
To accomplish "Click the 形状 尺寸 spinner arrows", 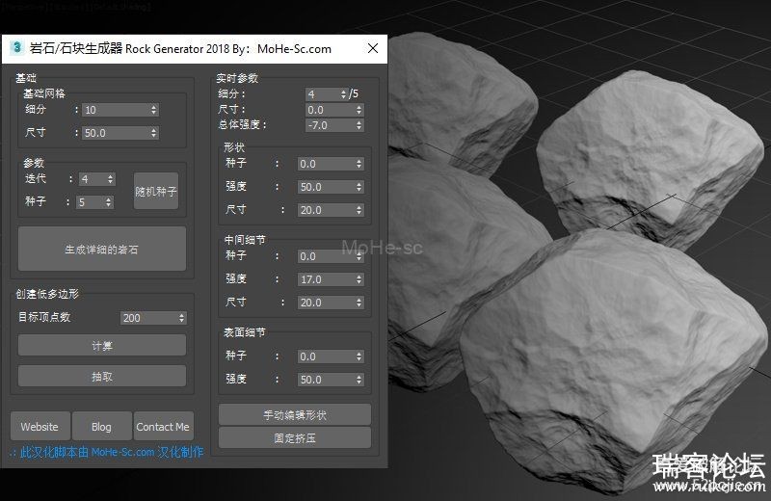I will (x=359, y=210).
